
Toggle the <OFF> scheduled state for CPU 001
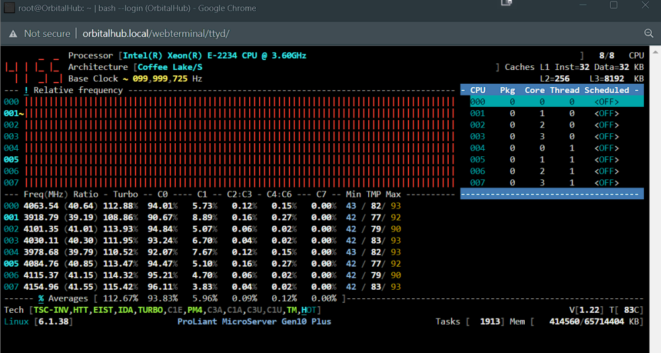[606, 113]
